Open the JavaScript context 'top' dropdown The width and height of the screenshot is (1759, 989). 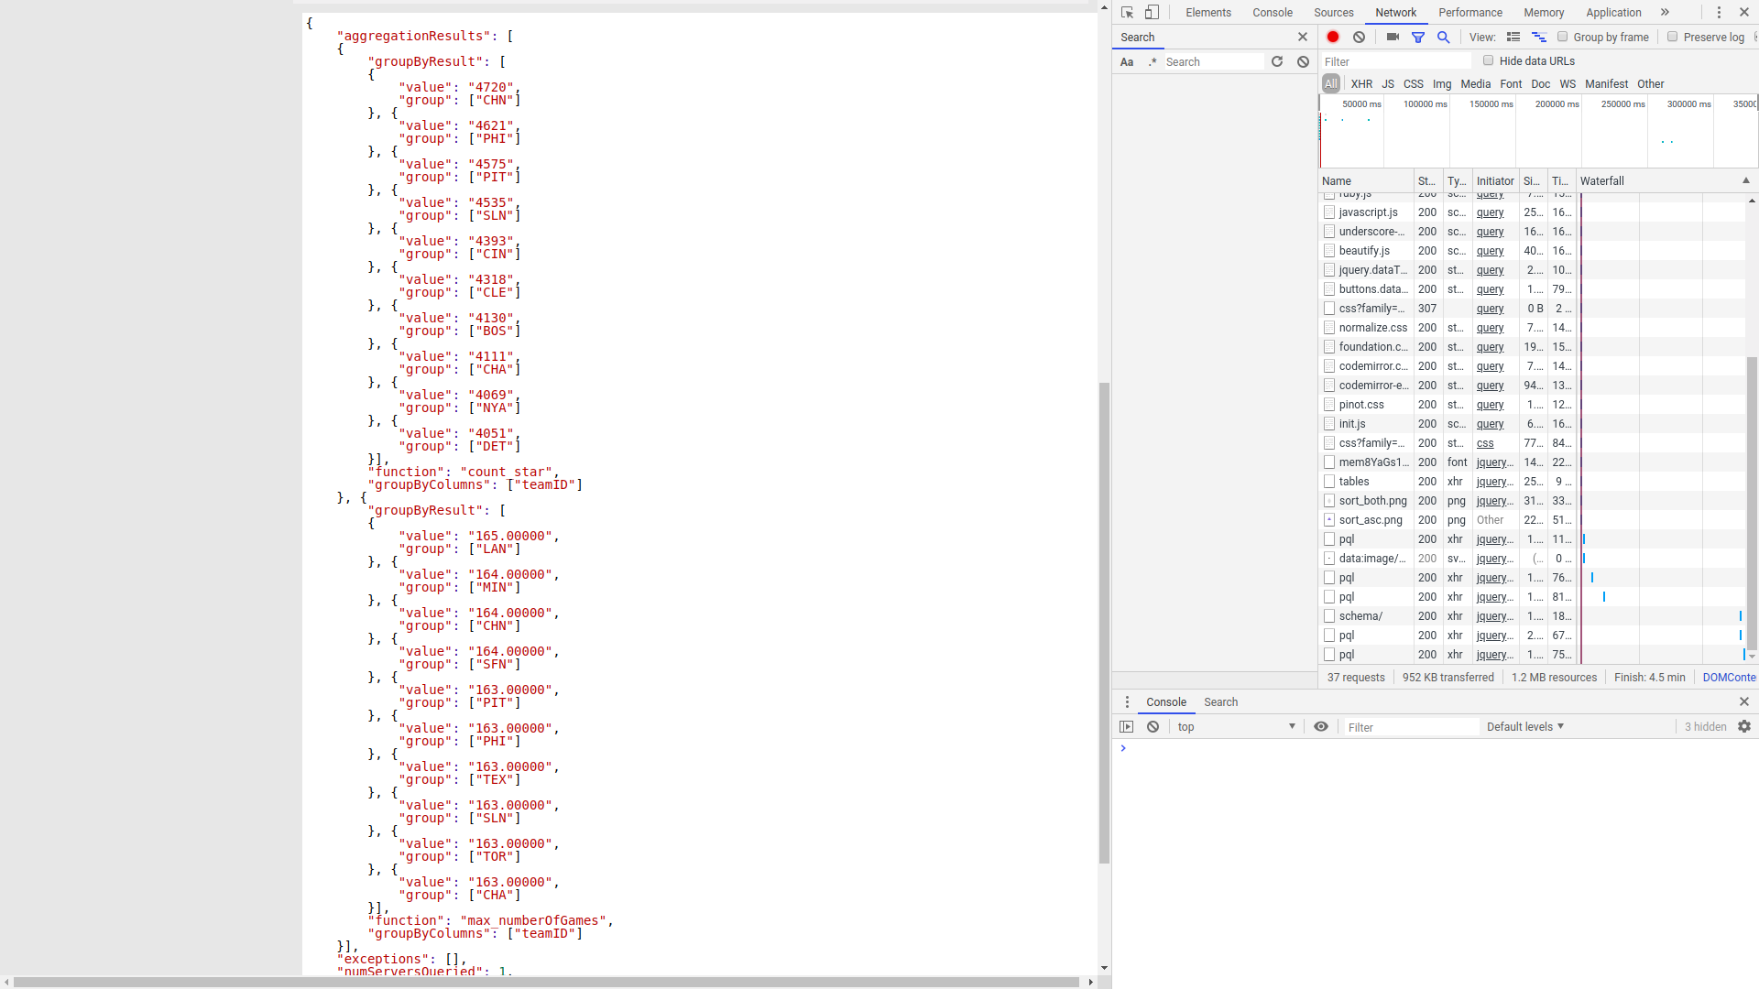click(1237, 727)
